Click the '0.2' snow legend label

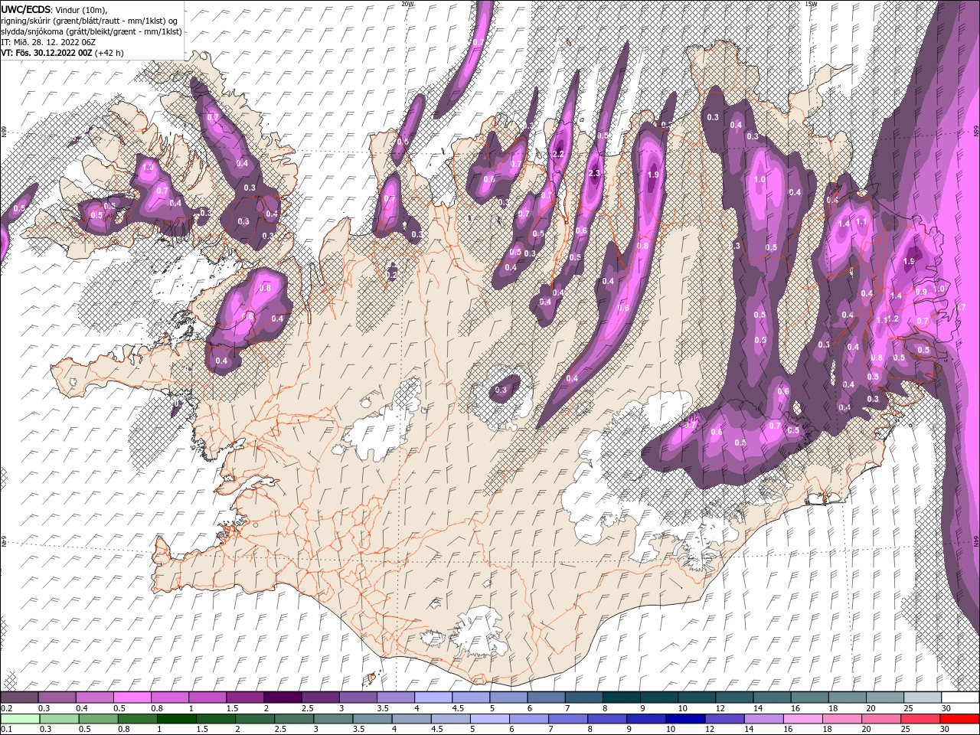point(6,708)
